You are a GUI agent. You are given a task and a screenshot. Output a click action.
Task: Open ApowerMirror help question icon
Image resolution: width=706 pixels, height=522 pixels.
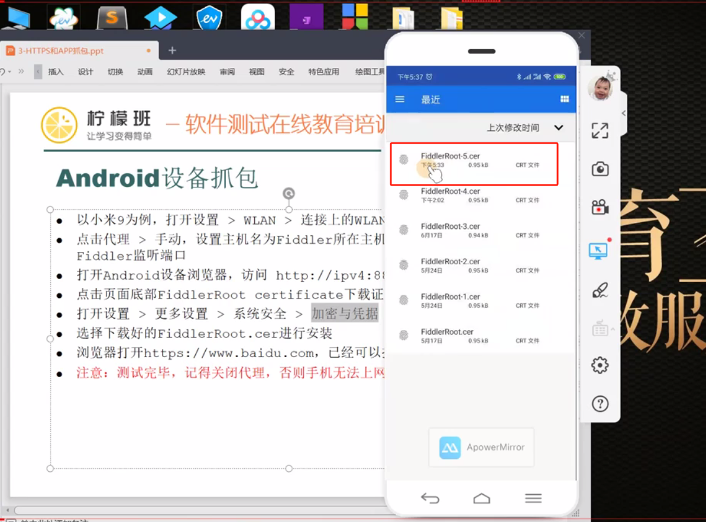(x=600, y=404)
